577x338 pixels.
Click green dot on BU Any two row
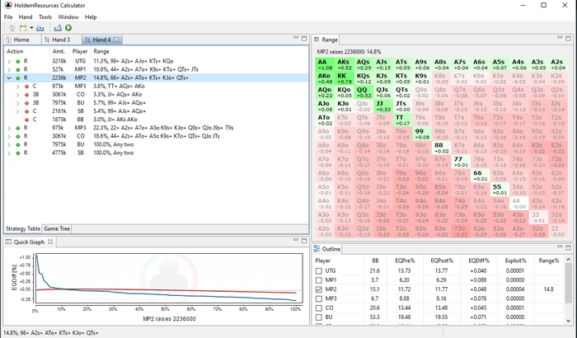pos(17,145)
